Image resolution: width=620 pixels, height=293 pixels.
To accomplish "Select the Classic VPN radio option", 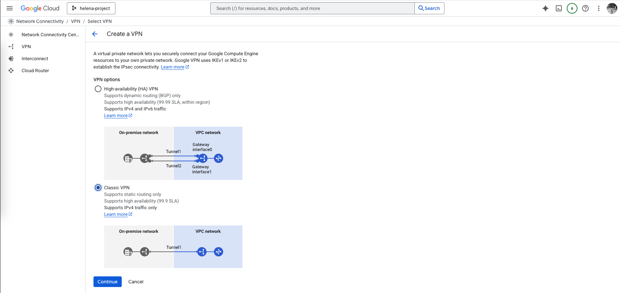I will [98, 188].
